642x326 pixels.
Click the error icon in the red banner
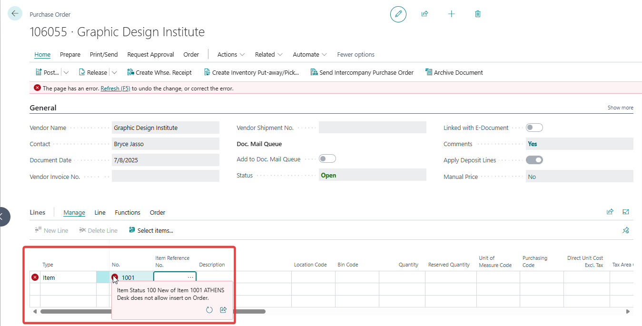pyautogui.click(x=37, y=88)
